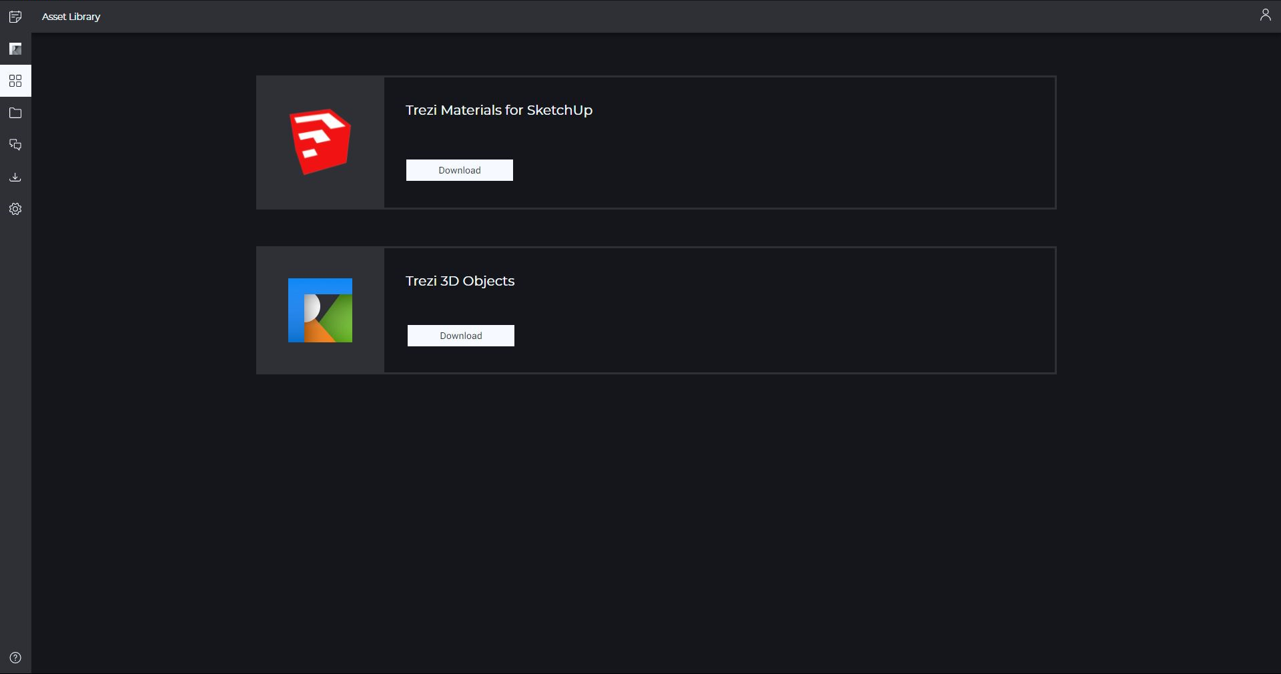This screenshot has width=1281, height=674.
Task: Open the help question mark icon
Action: pos(15,658)
